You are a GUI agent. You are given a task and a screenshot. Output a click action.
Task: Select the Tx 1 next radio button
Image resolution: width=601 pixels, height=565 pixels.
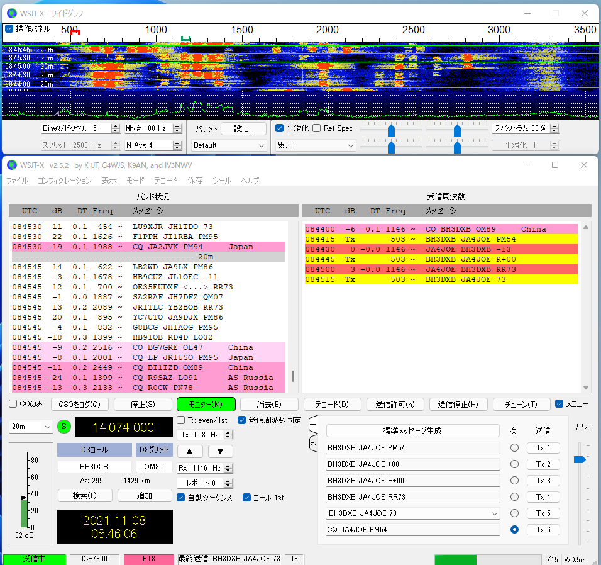(514, 448)
